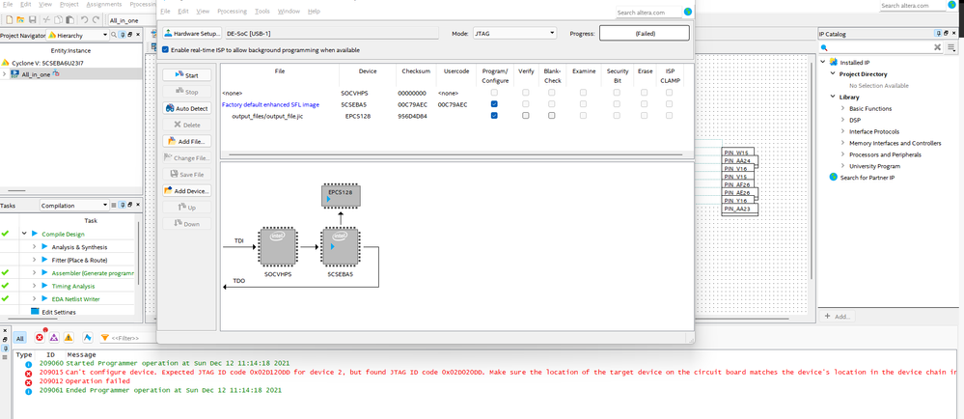Viewport: 964px width, 419px height.
Task: Select the EPCS128 flash device block
Action: click(340, 197)
